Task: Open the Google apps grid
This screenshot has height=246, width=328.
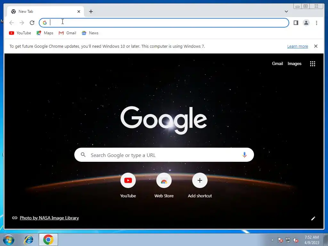Action: click(x=313, y=64)
